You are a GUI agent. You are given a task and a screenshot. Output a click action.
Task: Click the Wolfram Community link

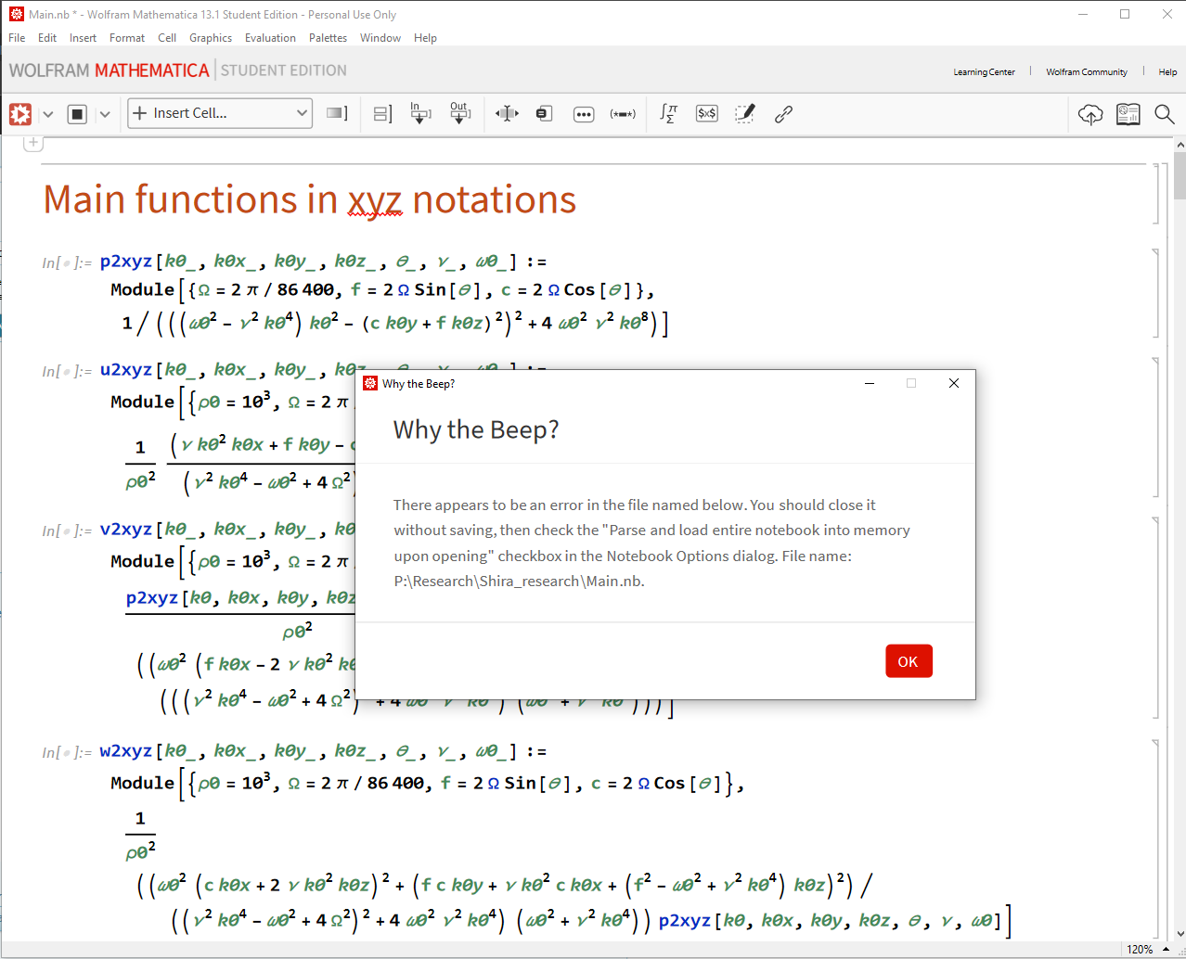[x=1087, y=71]
